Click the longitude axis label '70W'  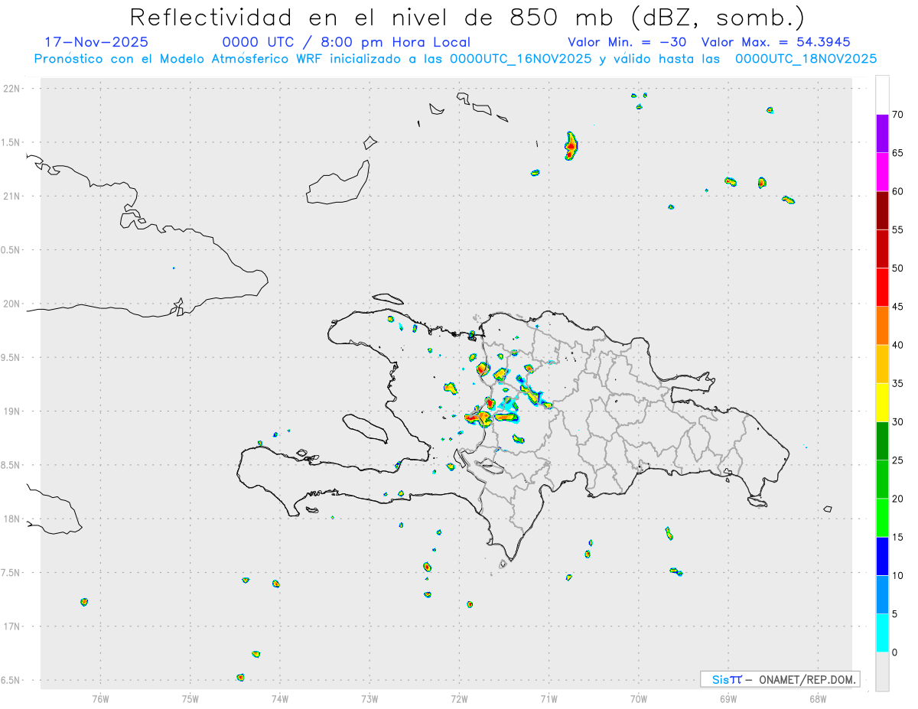click(x=639, y=698)
